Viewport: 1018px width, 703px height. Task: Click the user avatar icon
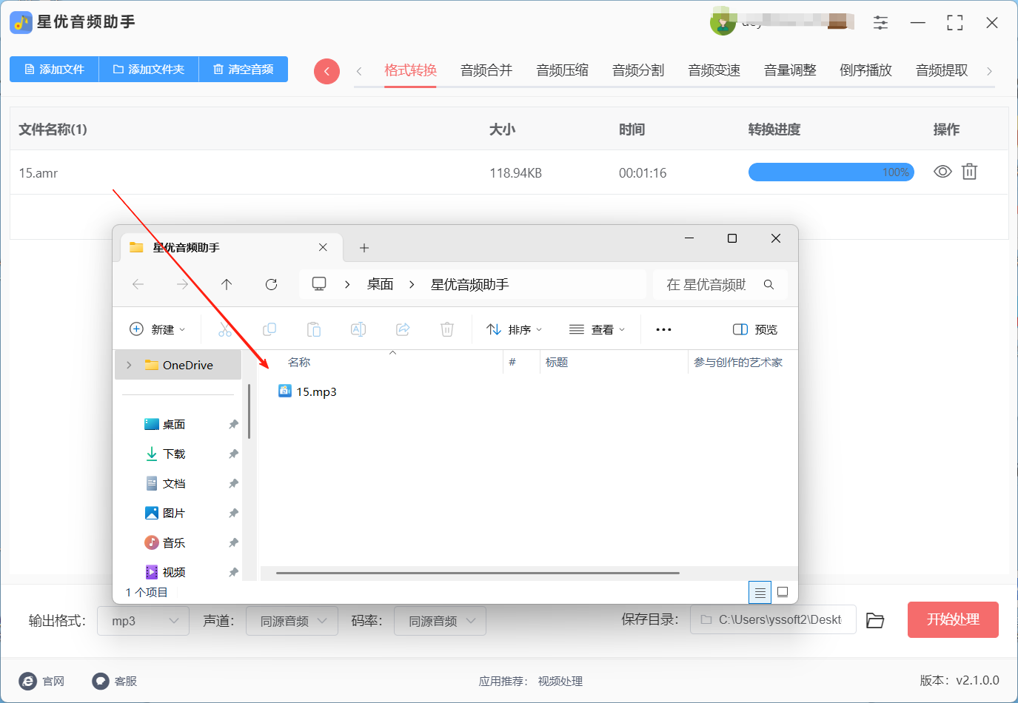[723, 22]
